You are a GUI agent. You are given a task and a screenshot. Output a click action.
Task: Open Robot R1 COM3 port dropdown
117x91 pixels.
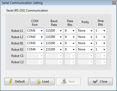(35, 43)
